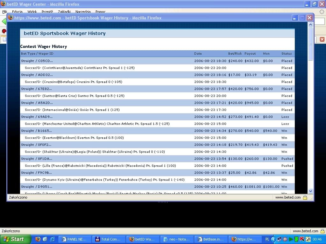This screenshot has height=244, width=326.
Task: Open the Zakładki menu
Action: coord(64,12)
